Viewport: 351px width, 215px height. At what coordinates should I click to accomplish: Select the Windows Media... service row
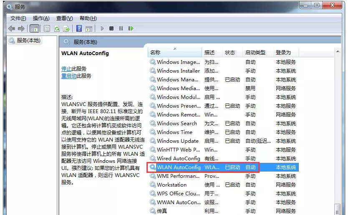[223, 88]
